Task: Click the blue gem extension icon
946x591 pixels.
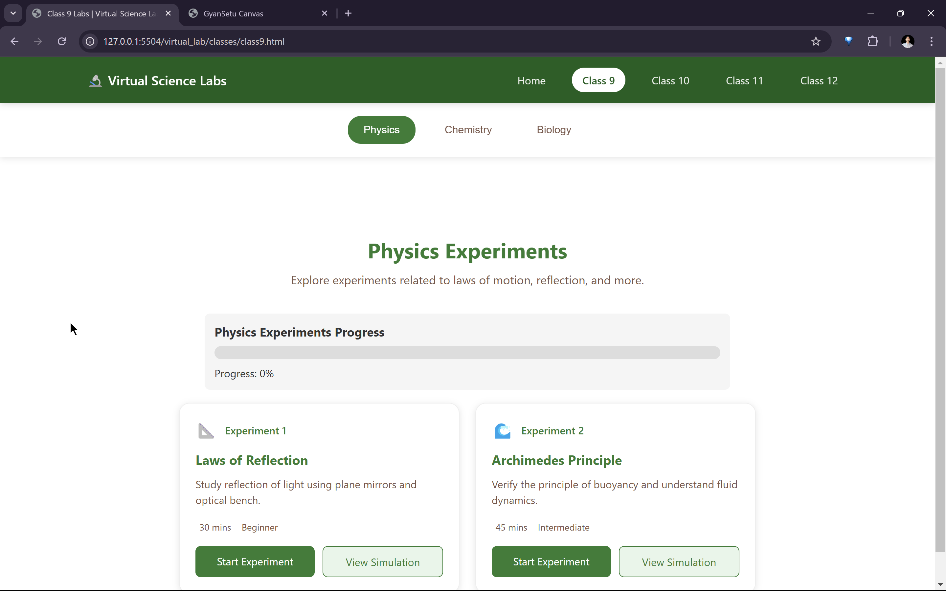Action: click(x=848, y=41)
